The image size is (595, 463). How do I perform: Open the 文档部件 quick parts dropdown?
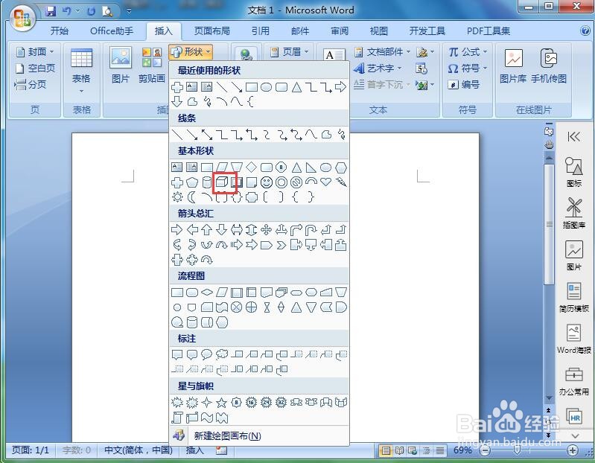tap(383, 51)
